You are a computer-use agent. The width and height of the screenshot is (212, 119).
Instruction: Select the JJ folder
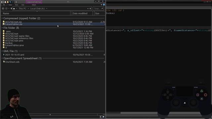click(x=6, y=48)
